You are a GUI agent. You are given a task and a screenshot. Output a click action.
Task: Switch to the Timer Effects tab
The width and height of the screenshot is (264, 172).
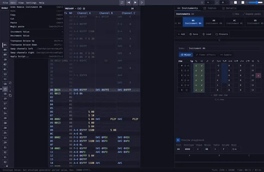[206, 55]
